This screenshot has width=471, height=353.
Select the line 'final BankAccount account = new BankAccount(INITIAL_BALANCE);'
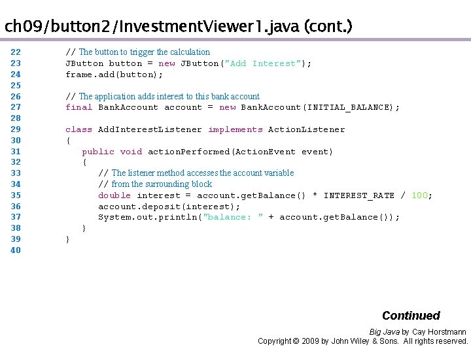pyautogui.click(x=232, y=107)
